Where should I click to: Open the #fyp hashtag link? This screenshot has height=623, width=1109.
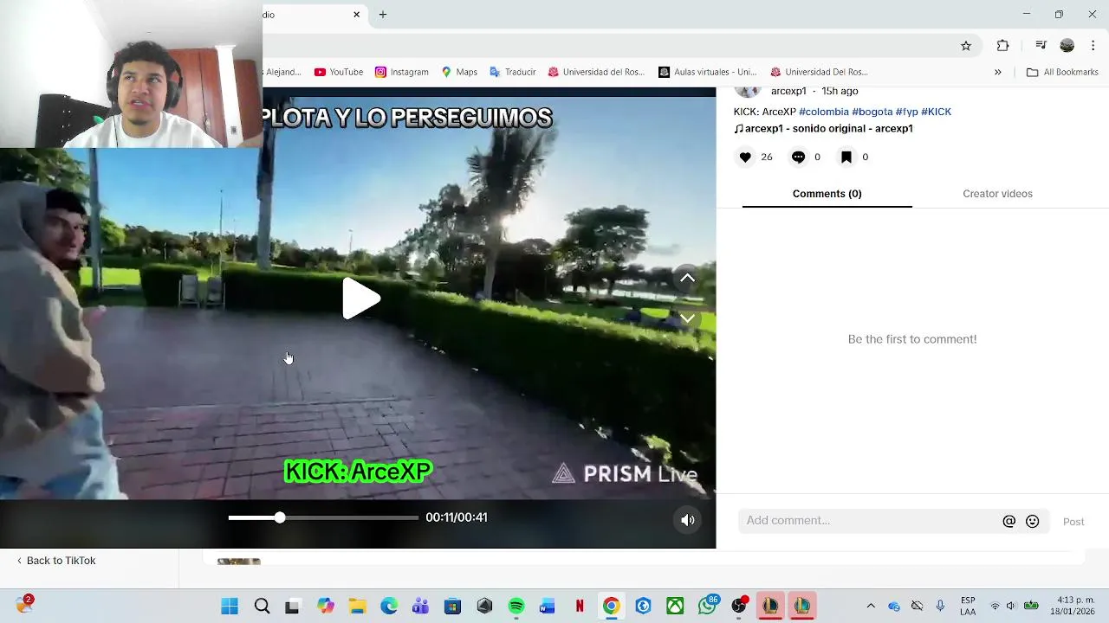(906, 112)
